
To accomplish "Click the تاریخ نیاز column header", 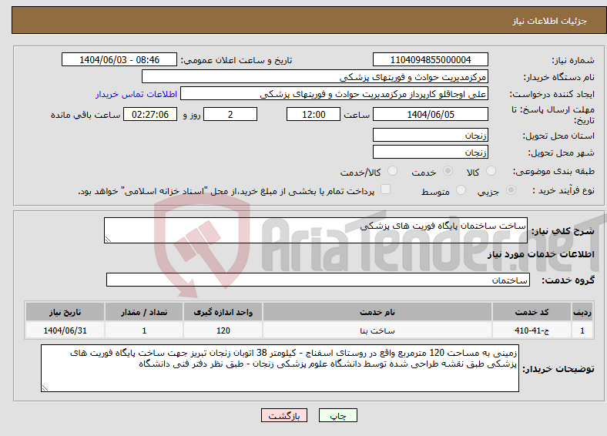I will point(65,312).
